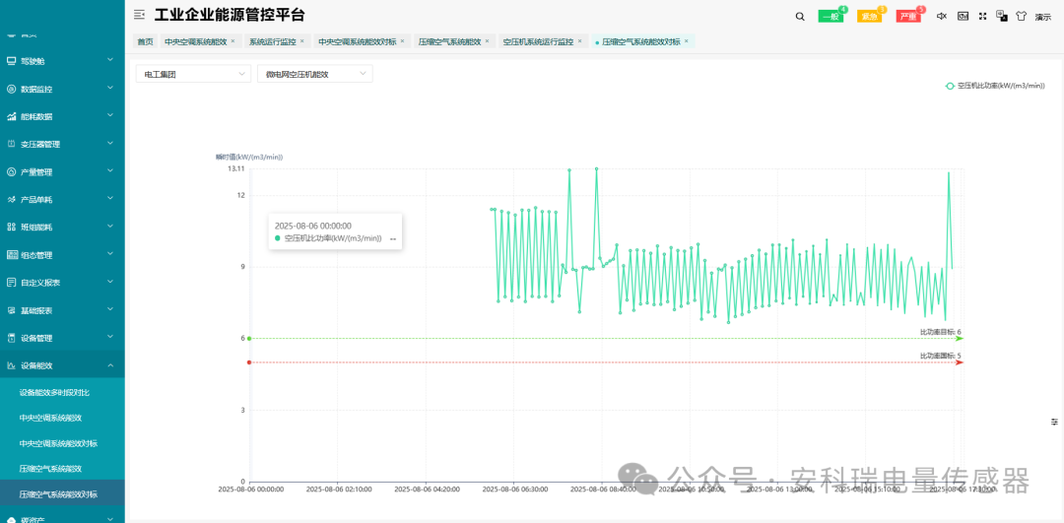Mute alarm sound via speaker icon
This screenshot has width=1064, height=523.
[x=942, y=17]
